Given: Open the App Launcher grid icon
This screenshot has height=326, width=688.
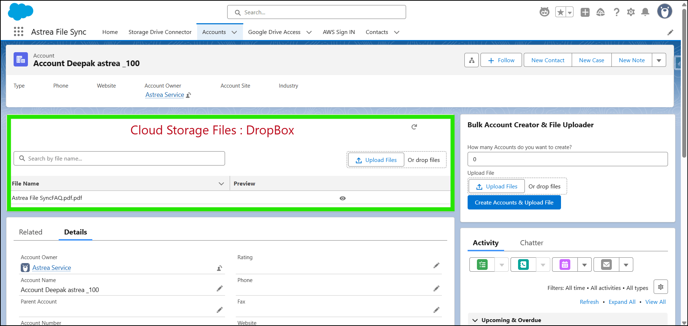Looking at the screenshot, I should pos(19,32).
